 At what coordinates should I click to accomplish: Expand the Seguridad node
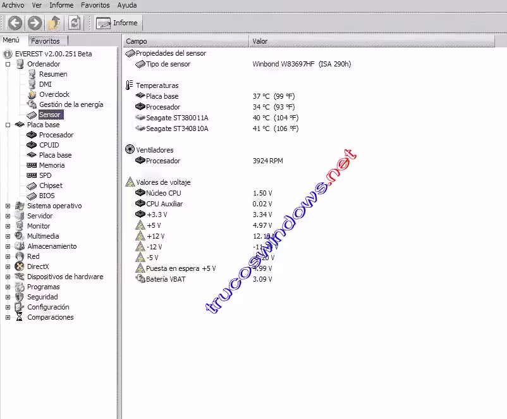point(8,297)
